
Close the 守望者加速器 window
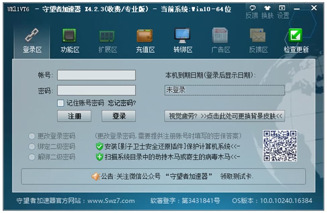(314, 8)
